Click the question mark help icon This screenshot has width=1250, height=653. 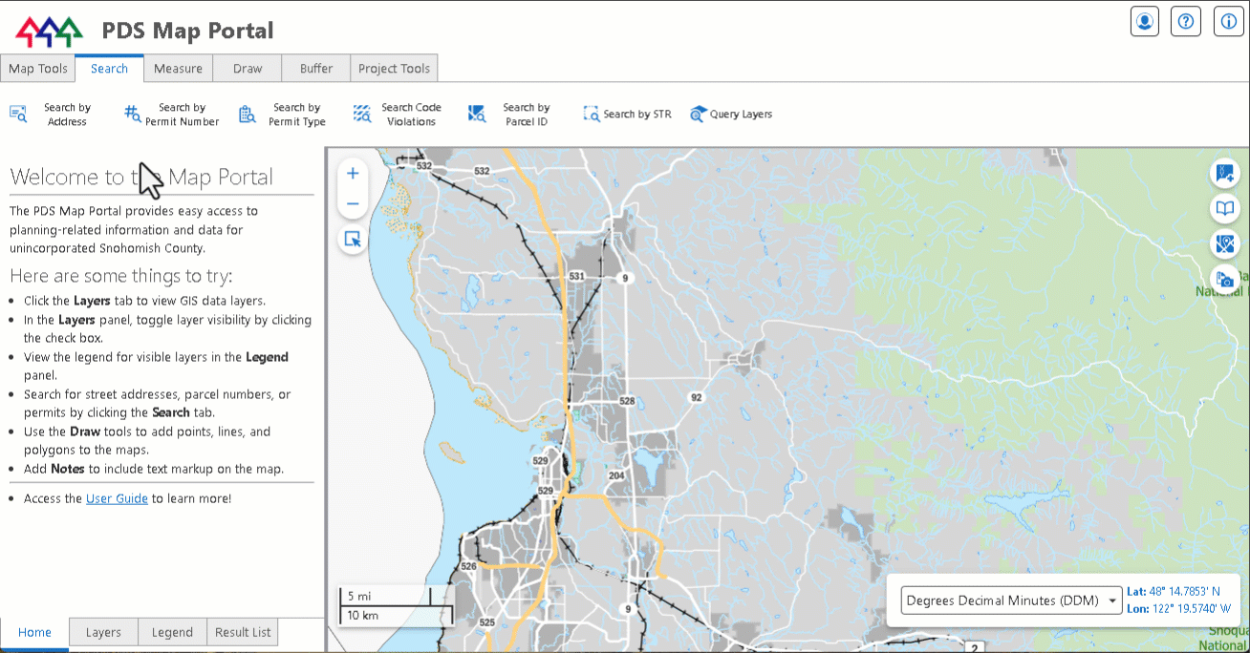[x=1186, y=21]
